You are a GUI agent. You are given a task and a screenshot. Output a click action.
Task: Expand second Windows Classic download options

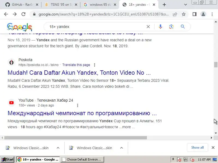[x=122, y=148]
